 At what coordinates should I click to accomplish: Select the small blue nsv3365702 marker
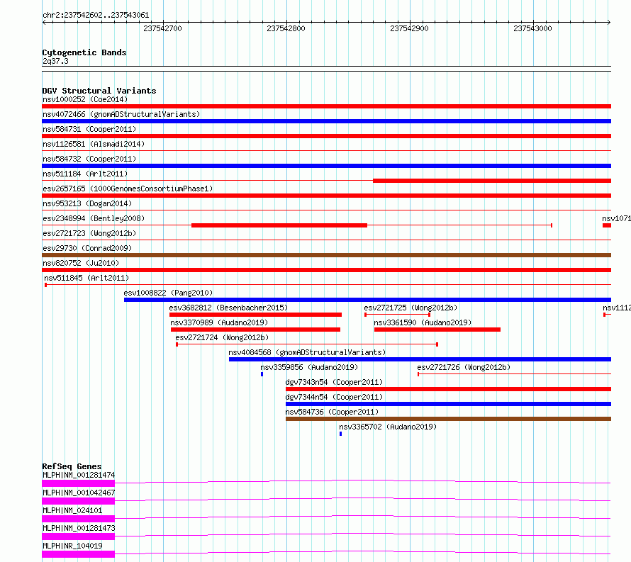(341, 434)
